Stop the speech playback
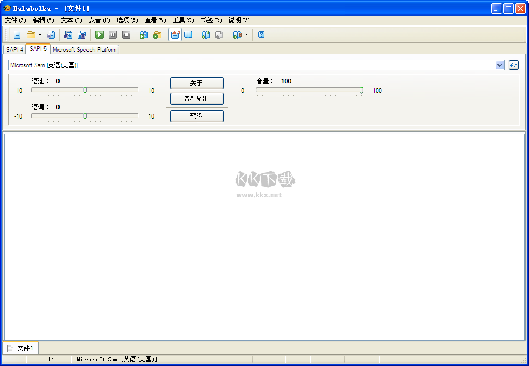This screenshot has height=366, width=529. tap(126, 35)
